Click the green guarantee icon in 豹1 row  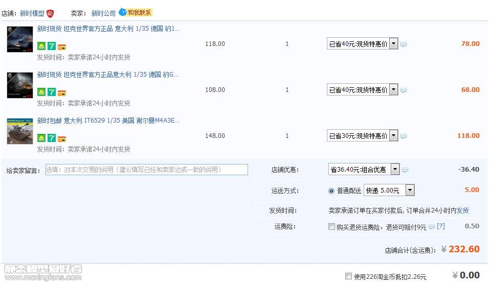(x=41, y=46)
